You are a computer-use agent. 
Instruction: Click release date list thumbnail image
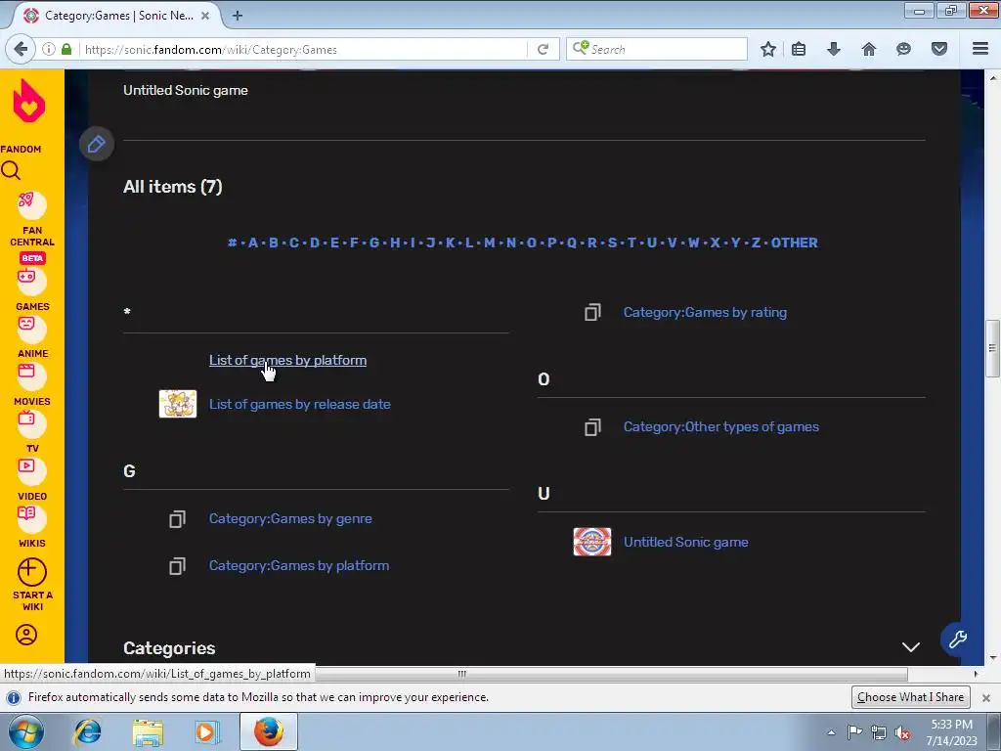(178, 404)
